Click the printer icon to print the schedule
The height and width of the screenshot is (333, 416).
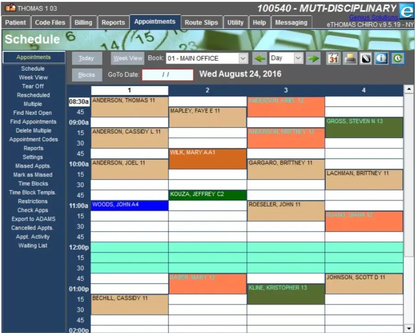(350, 59)
